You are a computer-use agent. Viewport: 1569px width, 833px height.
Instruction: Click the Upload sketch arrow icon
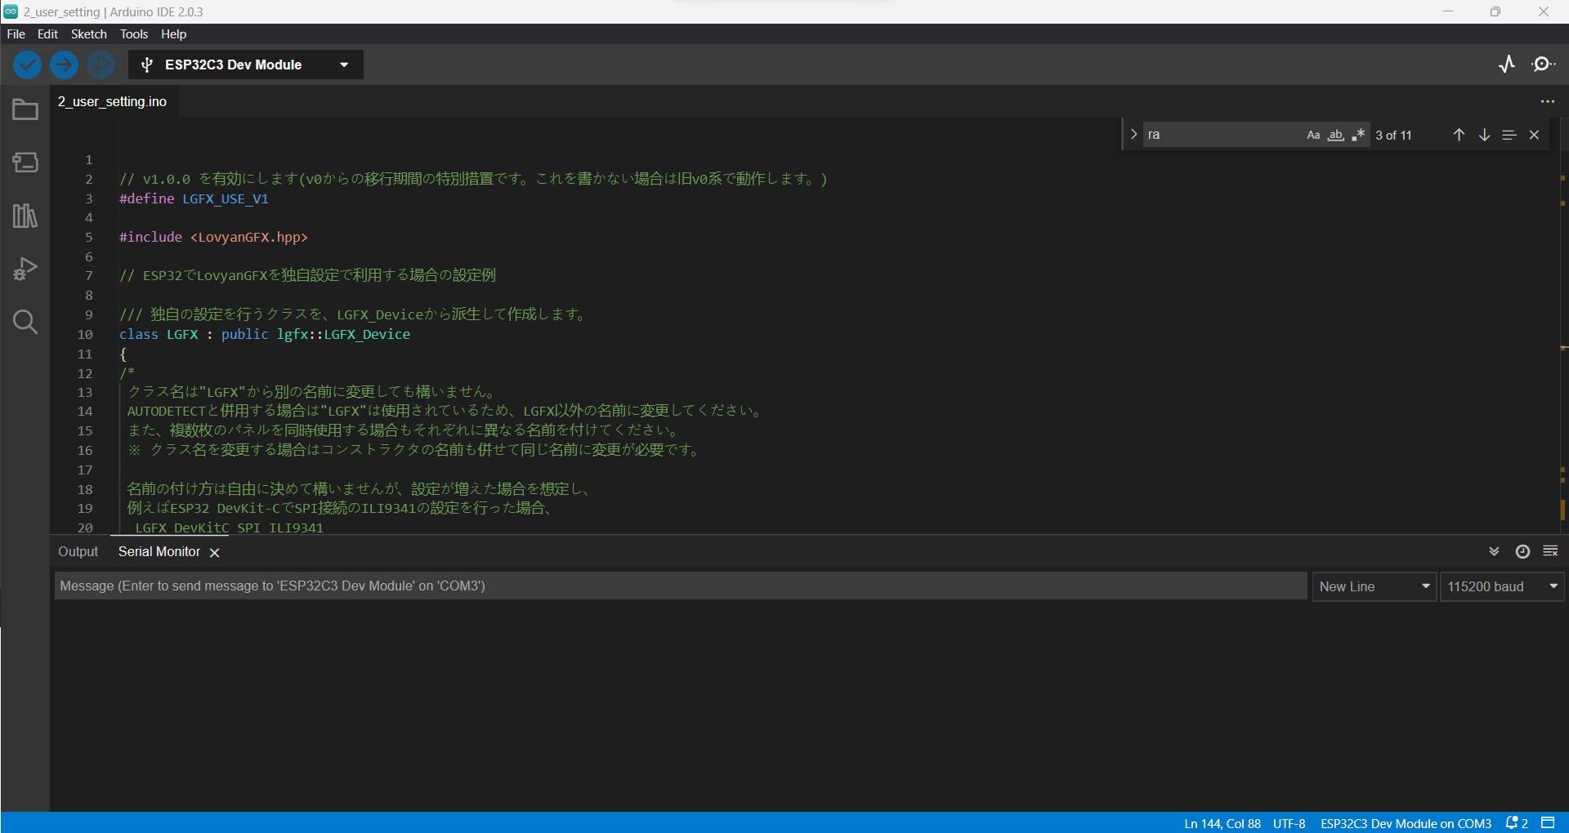pos(64,65)
